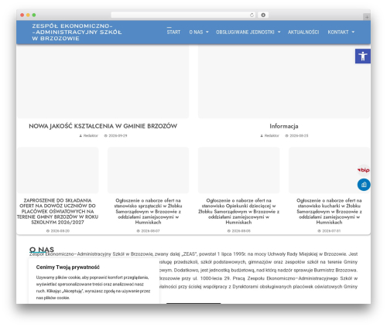Click the clock icon beside date 2026-08-07
387x327 pixels.
tap(138, 231)
